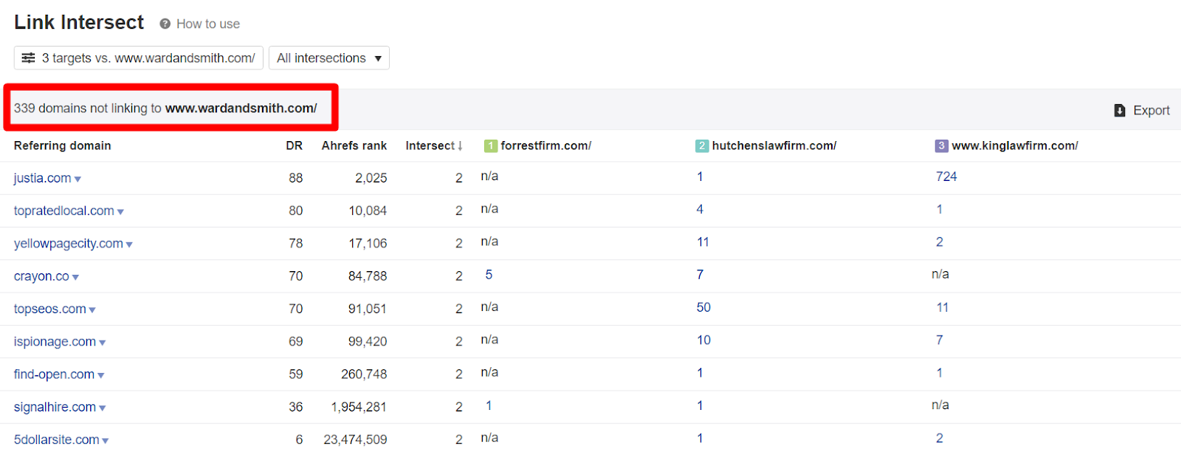Screen dimensions: 1181x455
Task: Sort by Intersect column header
Action: tap(430, 146)
